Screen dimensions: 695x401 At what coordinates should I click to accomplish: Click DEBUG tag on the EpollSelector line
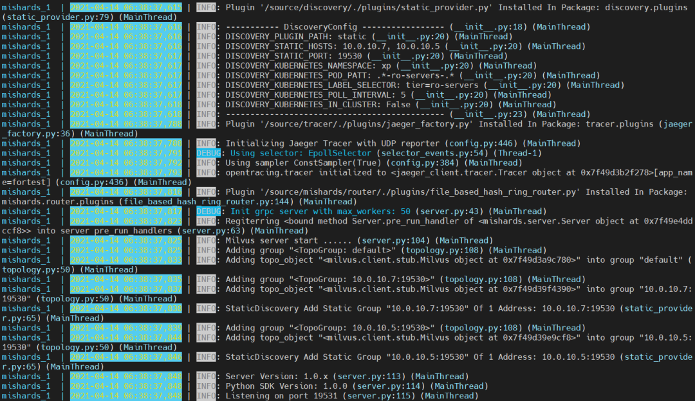coord(208,154)
